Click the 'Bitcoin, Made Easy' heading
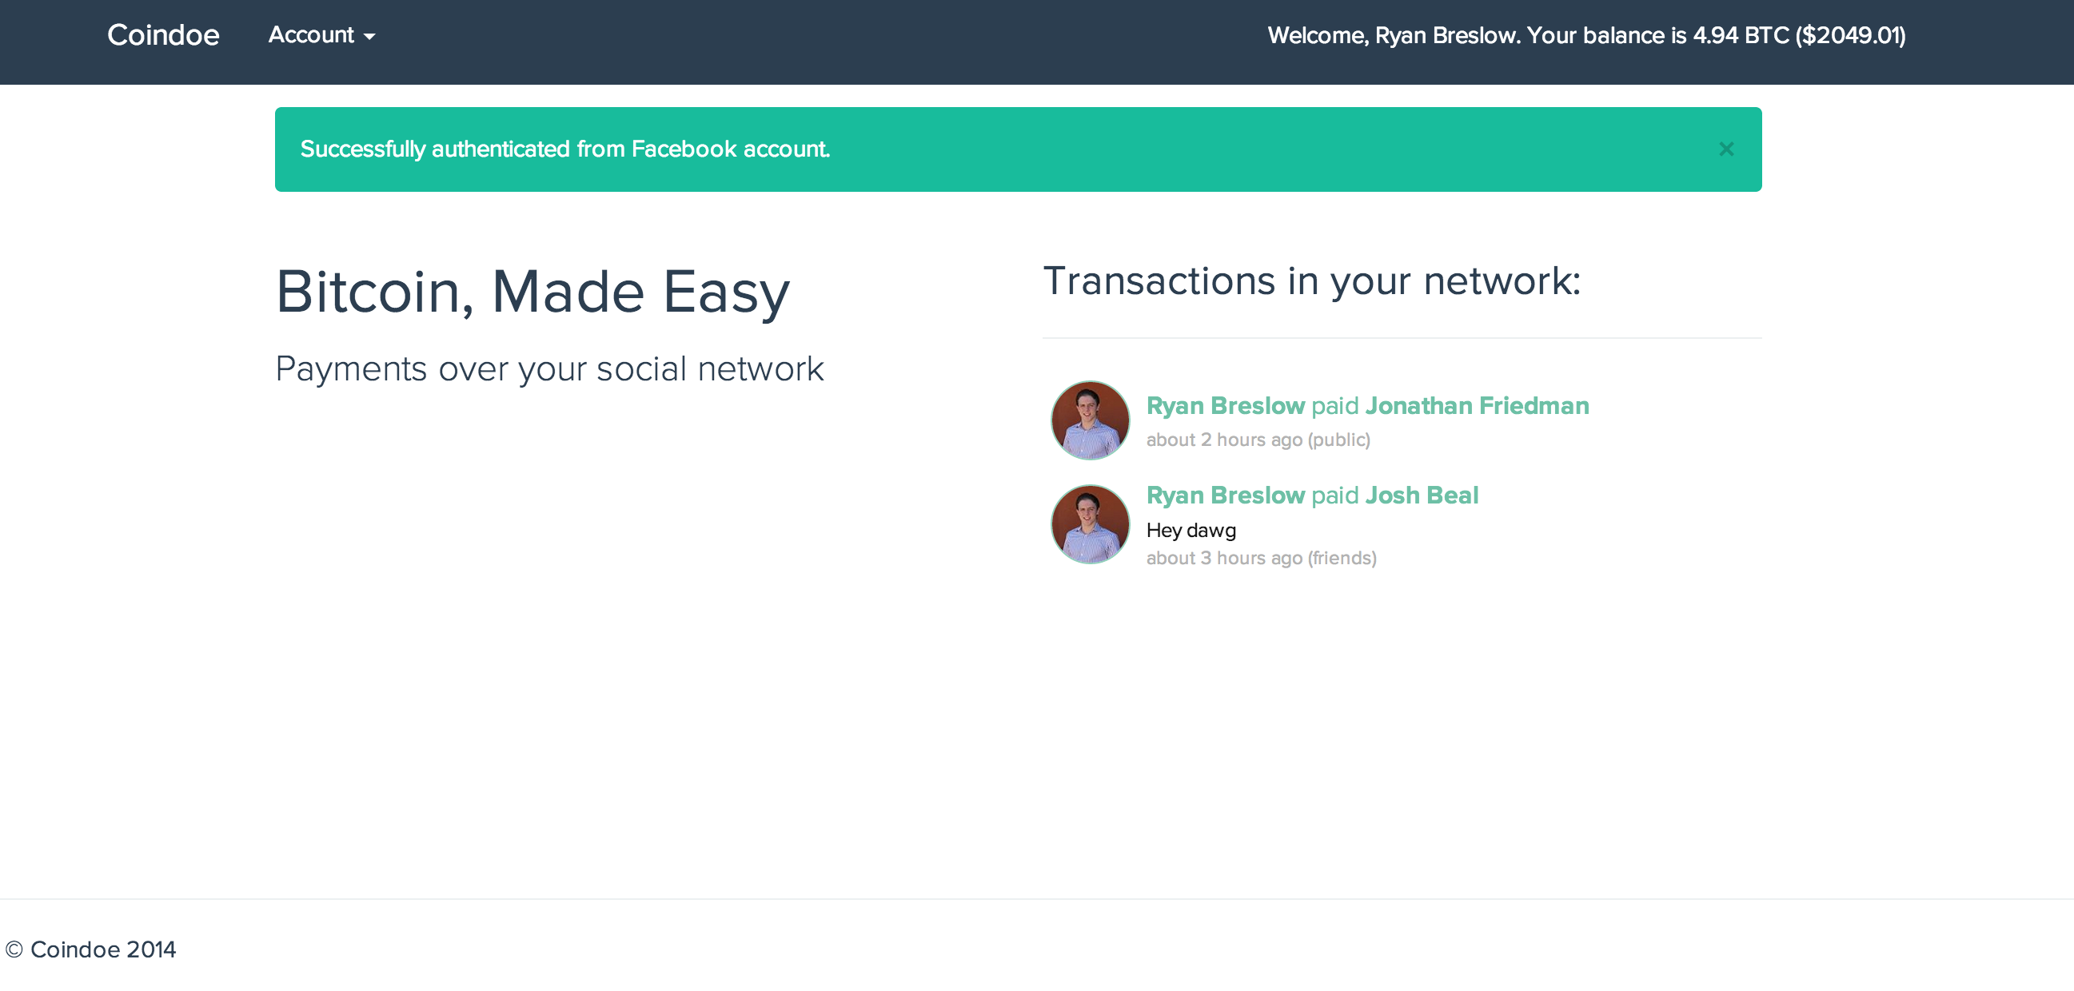The image size is (2074, 991). pos(532,292)
